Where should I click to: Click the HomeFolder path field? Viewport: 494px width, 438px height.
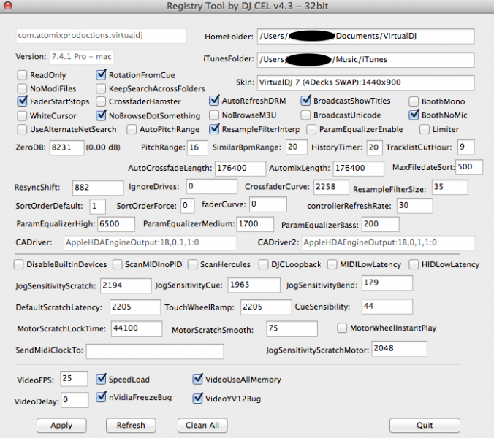pyautogui.click(x=366, y=36)
